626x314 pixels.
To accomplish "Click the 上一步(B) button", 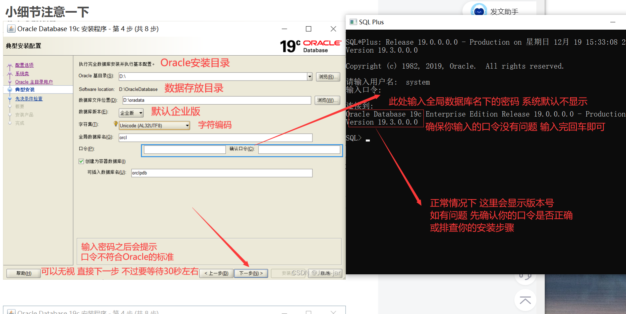I will coord(216,273).
